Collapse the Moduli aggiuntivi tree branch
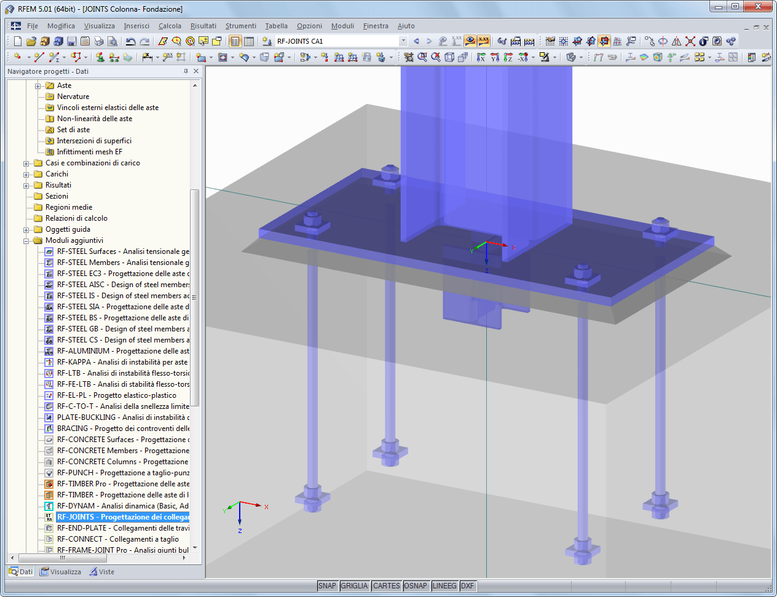This screenshot has height=597, width=777. [25, 240]
